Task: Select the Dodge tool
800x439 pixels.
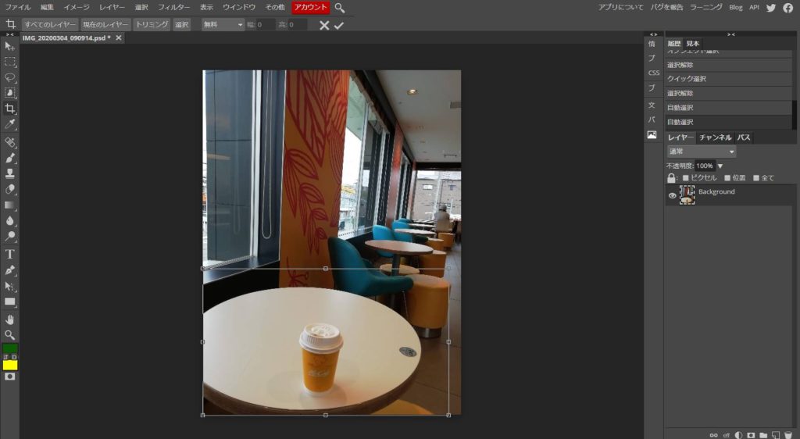Action: [9, 236]
